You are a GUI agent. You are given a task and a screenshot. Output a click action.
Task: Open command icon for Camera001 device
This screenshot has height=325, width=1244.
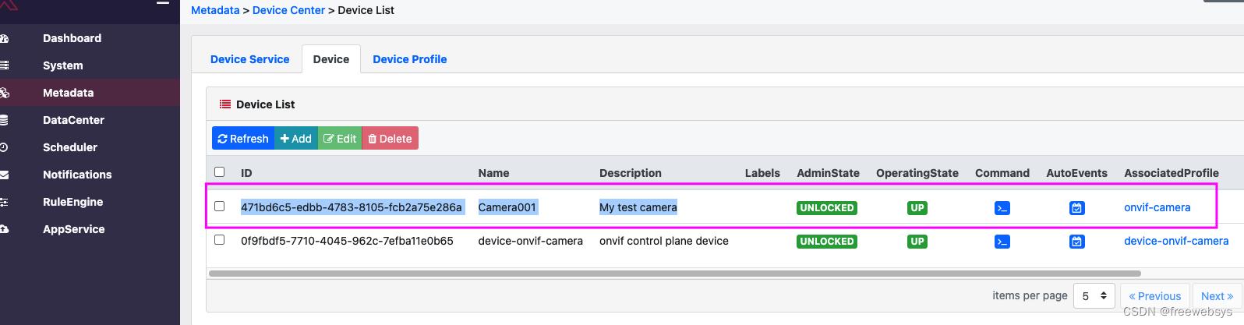pos(1002,208)
